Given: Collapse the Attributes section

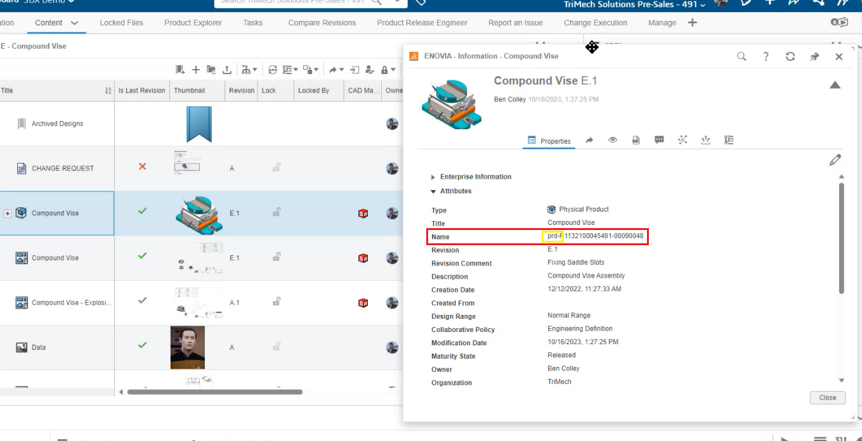Looking at the screenshot, I should click(433, 191).
